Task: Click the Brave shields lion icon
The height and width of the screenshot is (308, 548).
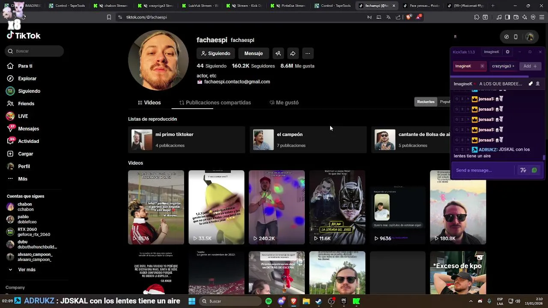Action: (x=408, y=17)
